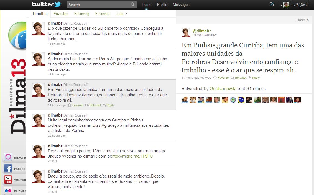Open the Messages menu item

point(181,4)
